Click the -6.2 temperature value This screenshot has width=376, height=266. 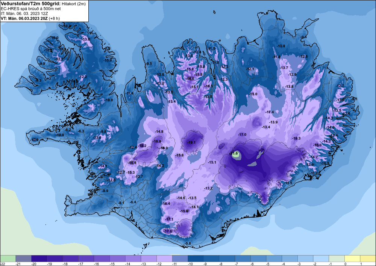[x=68, y=130]
